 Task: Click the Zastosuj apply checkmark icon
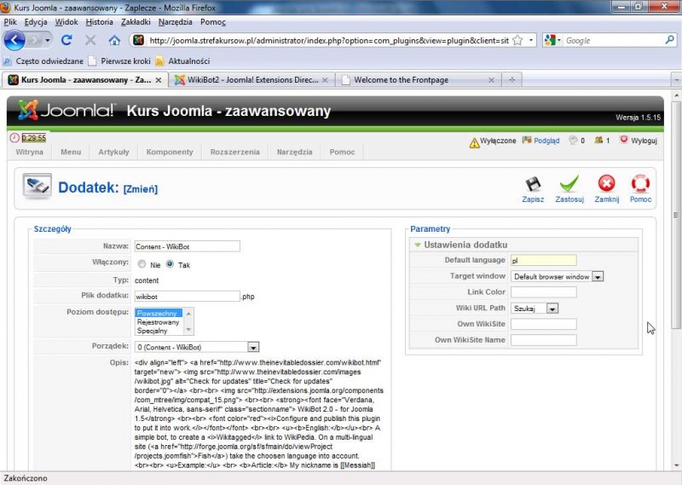pyautogui.click(x=569, y=185)
